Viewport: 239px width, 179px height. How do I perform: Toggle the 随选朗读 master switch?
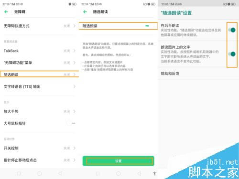[147, 26]
